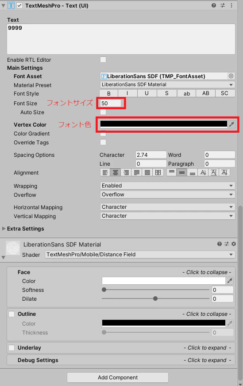Pick Face Color with eyedropper
This screenshot has width=243, height=386.
[x=230, y=281]
